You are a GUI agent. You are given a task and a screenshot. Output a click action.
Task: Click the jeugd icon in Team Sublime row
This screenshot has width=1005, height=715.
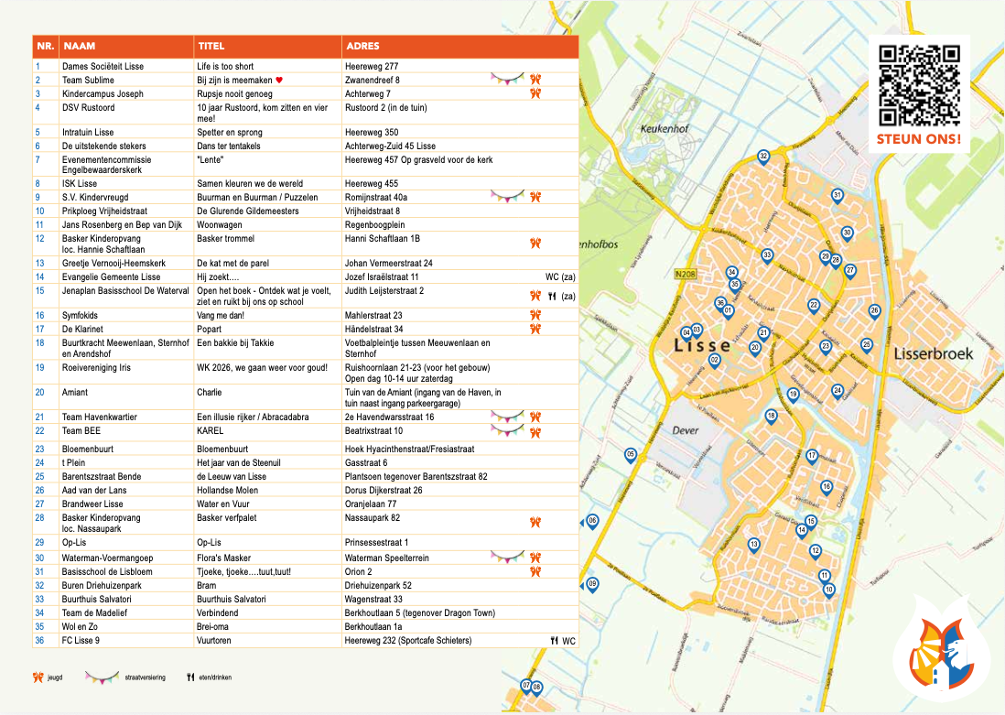pyautogui.click(x=535, y=80)
